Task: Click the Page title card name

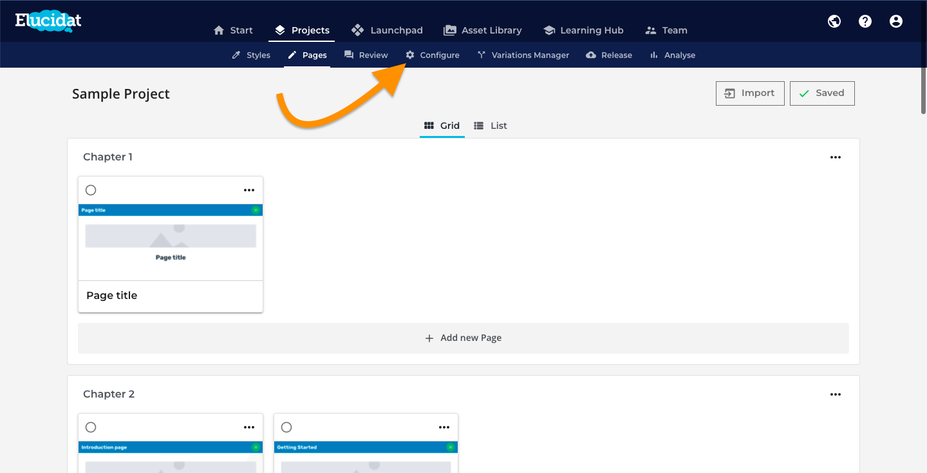Action: point(112,296)
